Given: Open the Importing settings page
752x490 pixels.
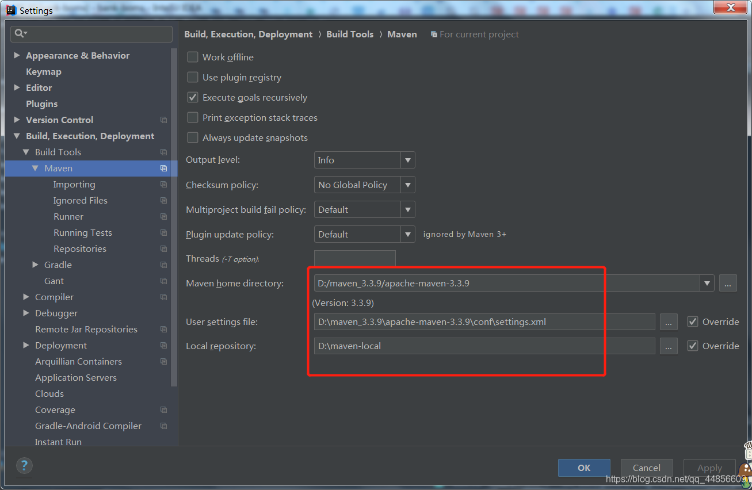Looking at the screenshot, I should pyautogui.click(x=74, y=185).
